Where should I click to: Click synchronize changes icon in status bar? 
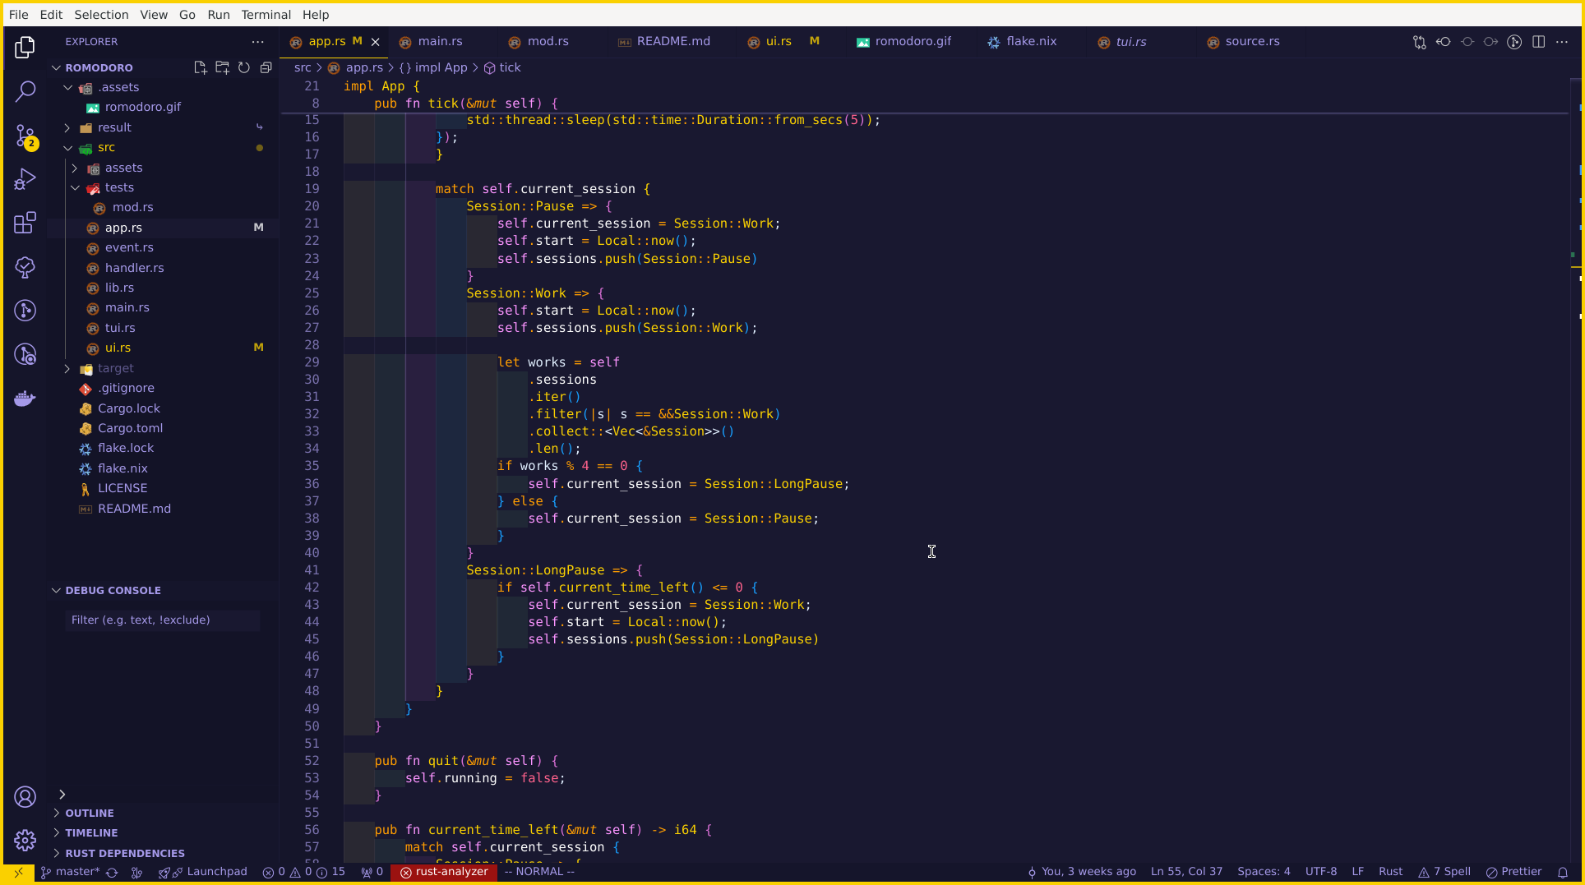pyautogui.click(x=112, y=872)
